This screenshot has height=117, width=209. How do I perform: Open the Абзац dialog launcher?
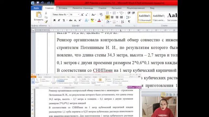(134, 26)
